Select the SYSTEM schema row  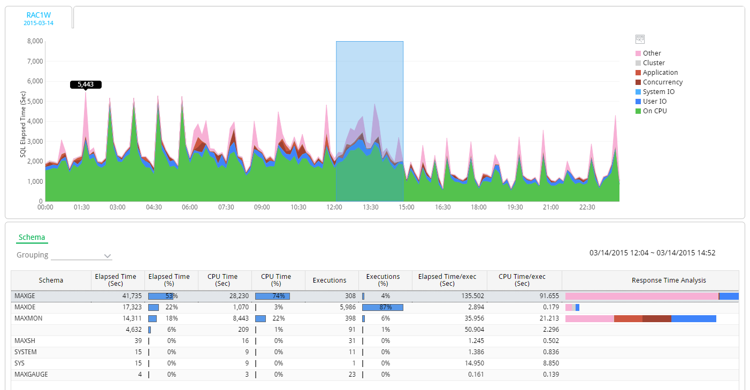375,352
